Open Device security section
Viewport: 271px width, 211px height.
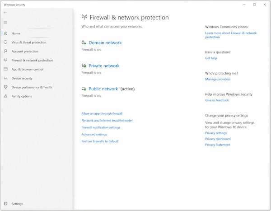tap(22, 78)
